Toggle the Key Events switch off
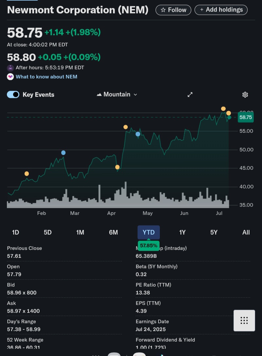Screen dimensions: 262x356 tap(13, 95)
